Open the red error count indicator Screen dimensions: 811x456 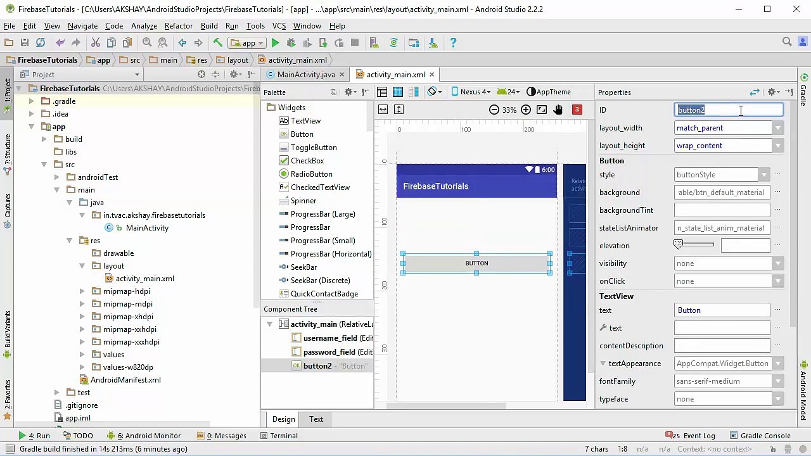click(x=577, y=110)
